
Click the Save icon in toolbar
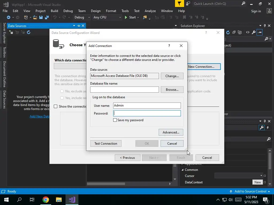(41, 17)
